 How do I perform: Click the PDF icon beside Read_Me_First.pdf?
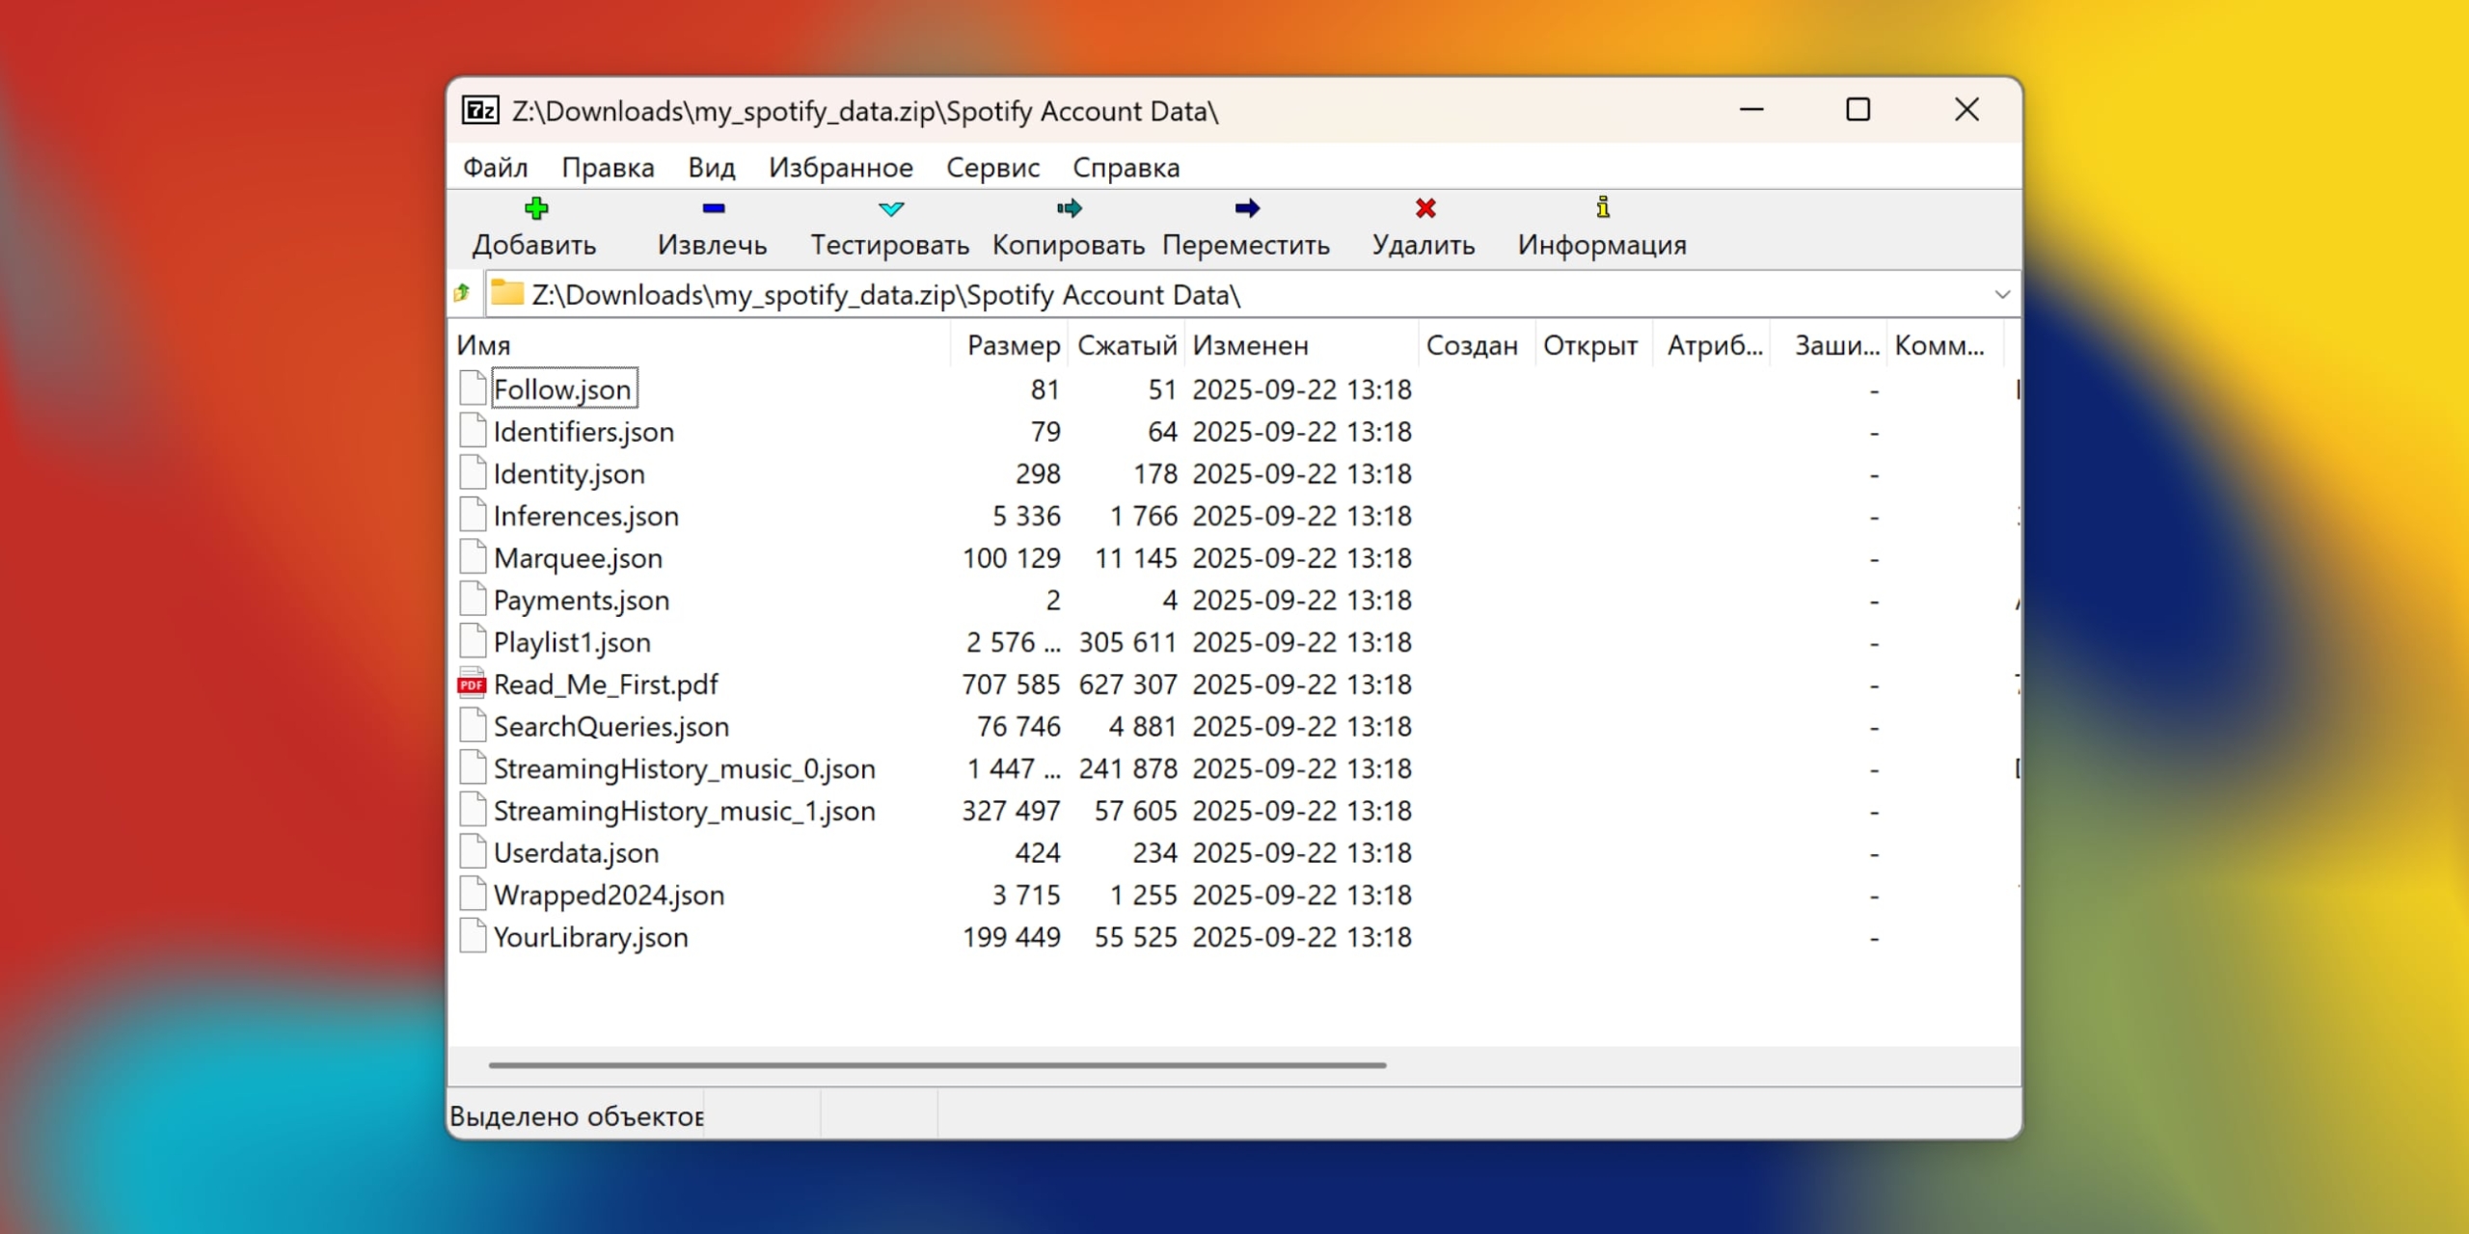tap(472, 684)
